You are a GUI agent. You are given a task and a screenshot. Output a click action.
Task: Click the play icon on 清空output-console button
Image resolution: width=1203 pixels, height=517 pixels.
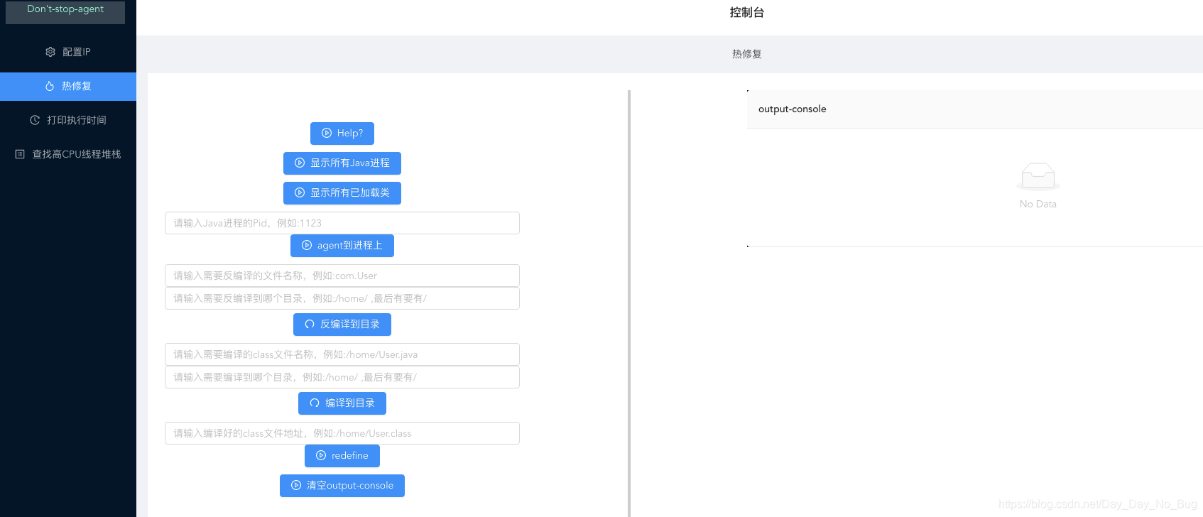click(296, 485)
